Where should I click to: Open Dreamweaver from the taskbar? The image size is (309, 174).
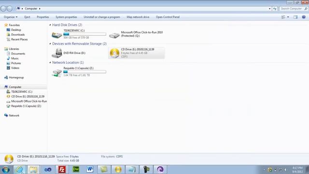(x=76, y=170)
